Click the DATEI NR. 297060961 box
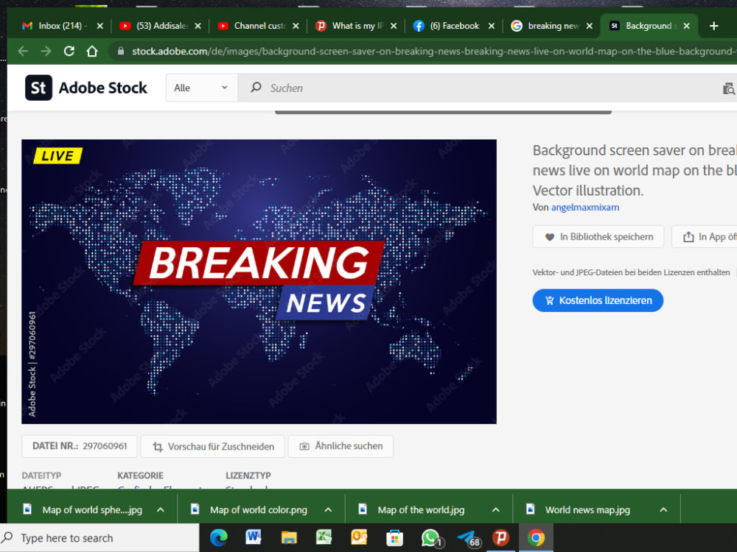 tap(80, 446)
